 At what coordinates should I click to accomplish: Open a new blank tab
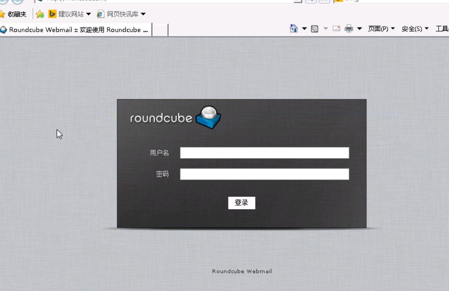tap(160, 30)
